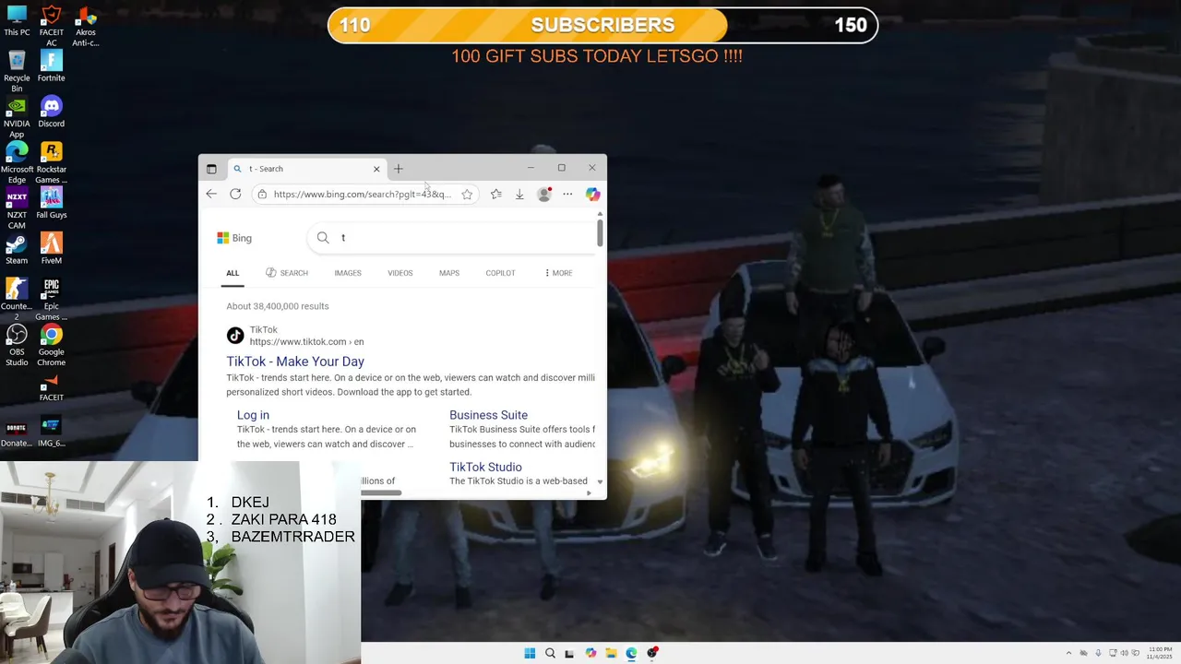Open Rockstar Games launcher icon

click(x=52, y=162)
